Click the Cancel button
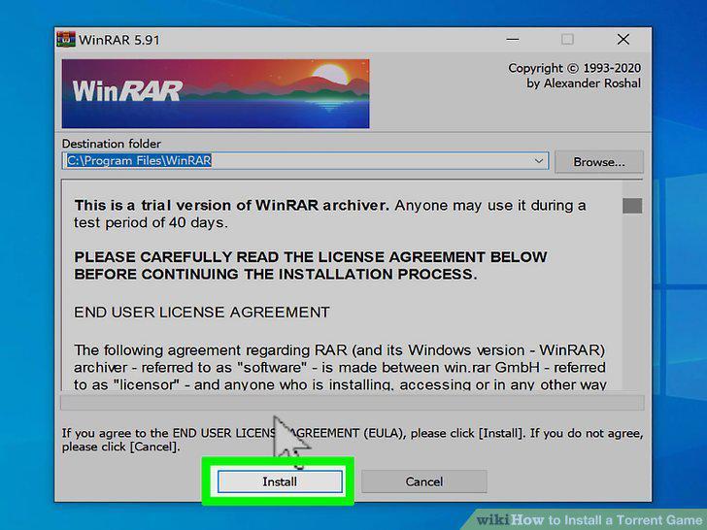707x530 pixels. coord(423,481)
